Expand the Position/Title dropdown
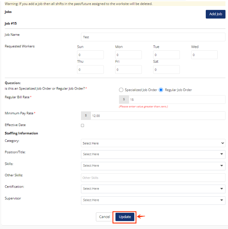228x229 pixels. (x=153, y=154)
